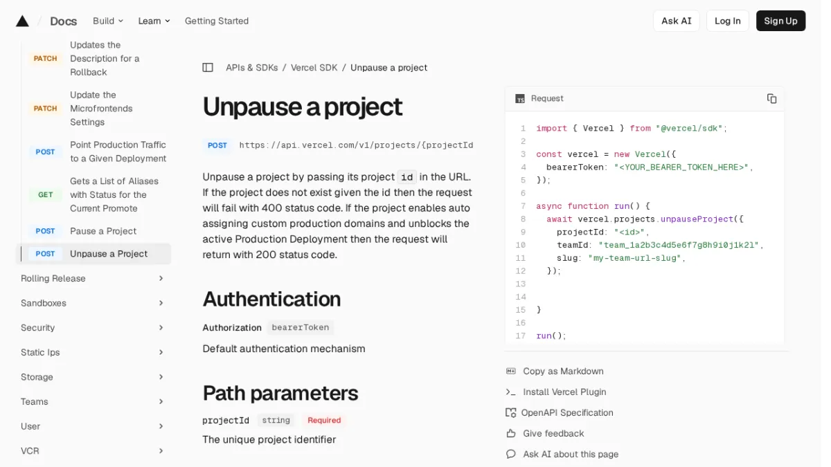The image size is (831, 467).
Task: Click the chat bubble icon for Ask AI about this page
Action: pos(511,454)
